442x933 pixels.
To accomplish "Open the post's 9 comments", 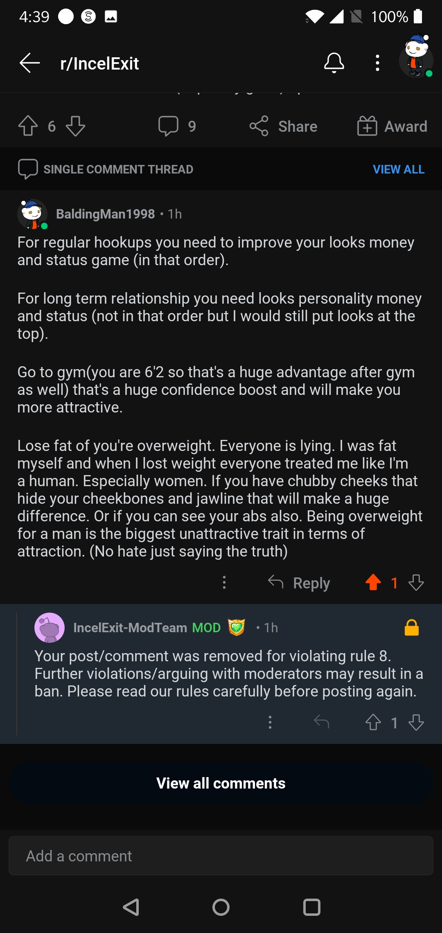I will [x=177, y=126].
